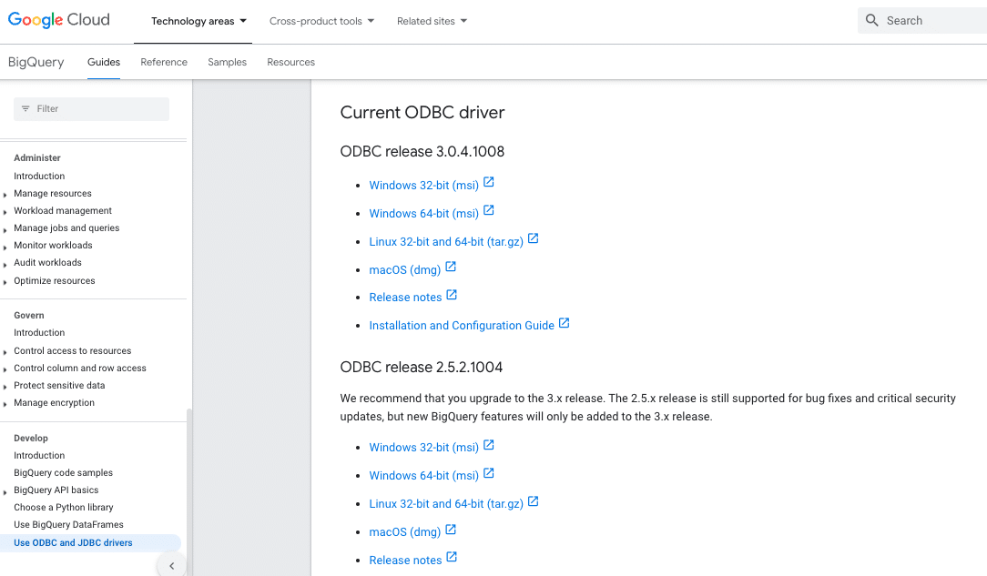This screenshot has width=987, height=576.
Task: Collapse the sidebar with the chevron button
Action: pos(172,566)
